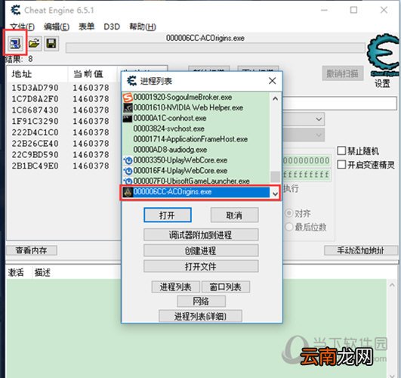Select UplayWebCore.exe icon 000016F4
The height and width of the screenshot is (378, 401).
(128, 171)
